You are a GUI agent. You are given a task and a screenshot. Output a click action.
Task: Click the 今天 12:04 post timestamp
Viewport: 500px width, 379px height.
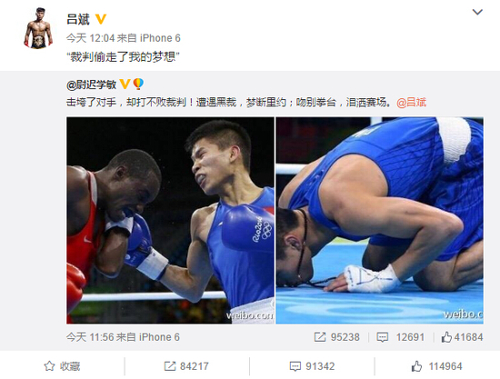(90, 38)
